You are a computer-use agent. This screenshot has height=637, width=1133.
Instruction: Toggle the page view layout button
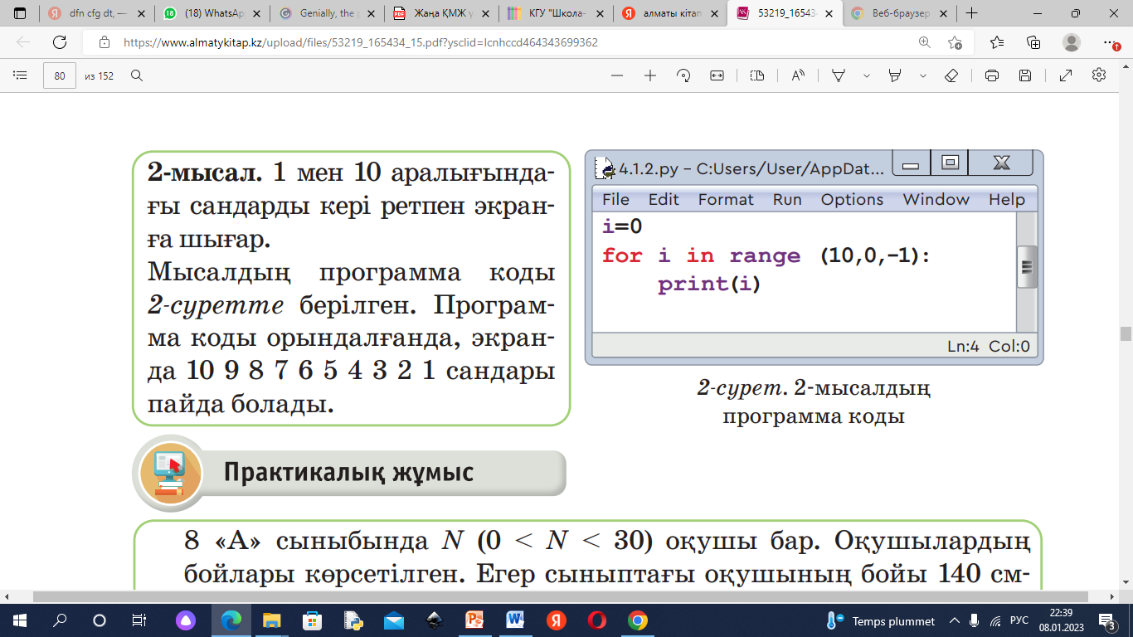click(756, 75)
